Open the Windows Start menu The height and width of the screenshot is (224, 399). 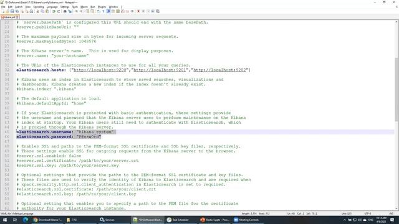[x=4, y=220]
